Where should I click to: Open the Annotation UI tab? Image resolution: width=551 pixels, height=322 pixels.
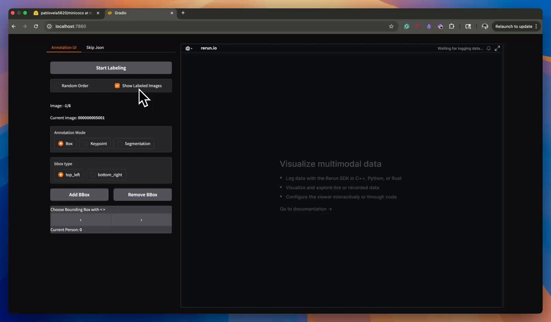64,48
